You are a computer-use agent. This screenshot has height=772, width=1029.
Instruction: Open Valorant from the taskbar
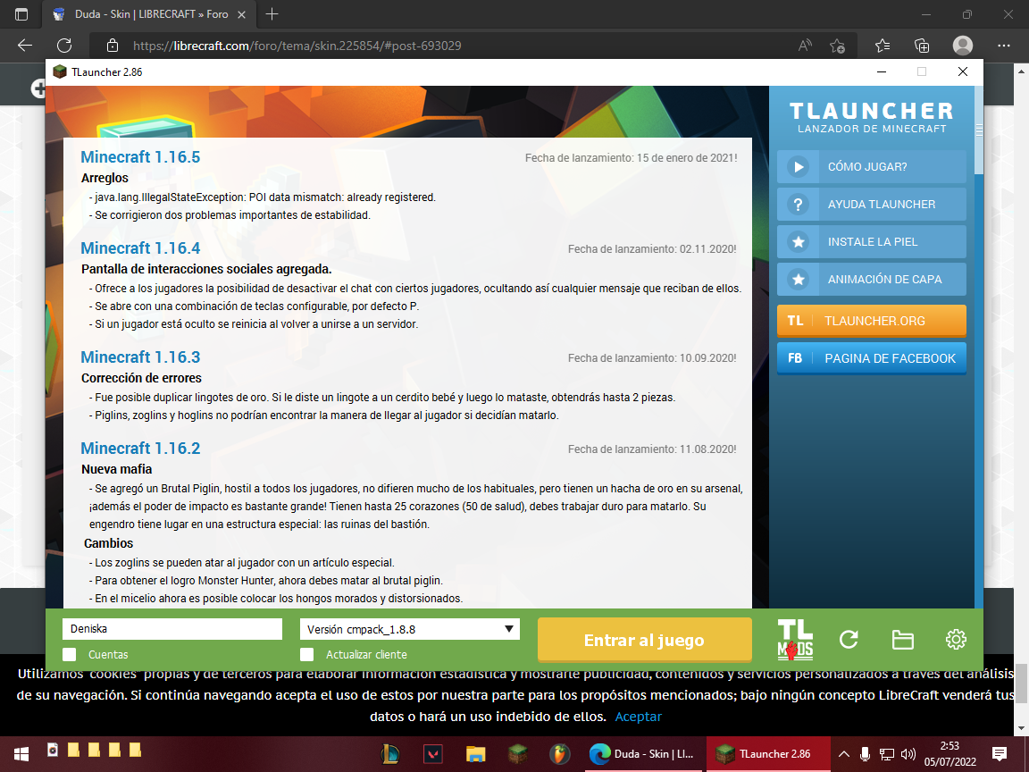click(x=433, y=753)
